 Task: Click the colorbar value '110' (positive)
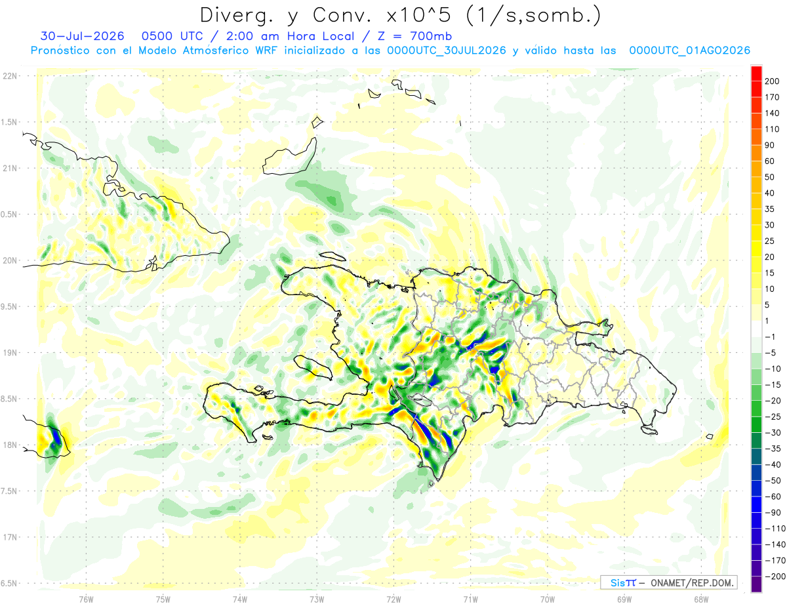pyautogui.click(x=772, y=129)
